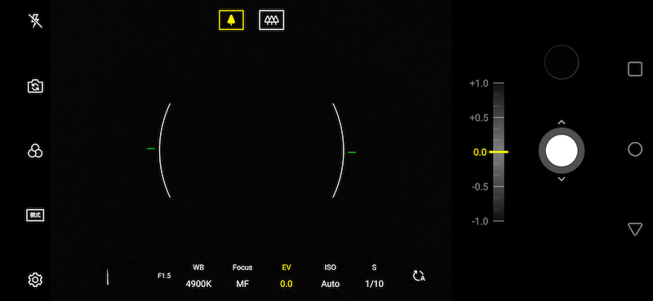Open the gallery thumbnail circle
Screen dimensions: 653x301
pyautogui.click(x=562, y=62)
